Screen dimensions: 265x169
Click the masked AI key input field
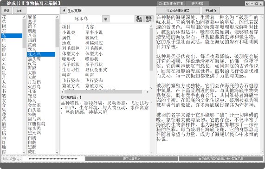coord(53,159)
